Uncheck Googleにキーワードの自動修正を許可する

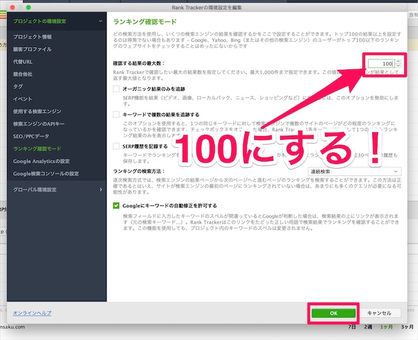116,205
